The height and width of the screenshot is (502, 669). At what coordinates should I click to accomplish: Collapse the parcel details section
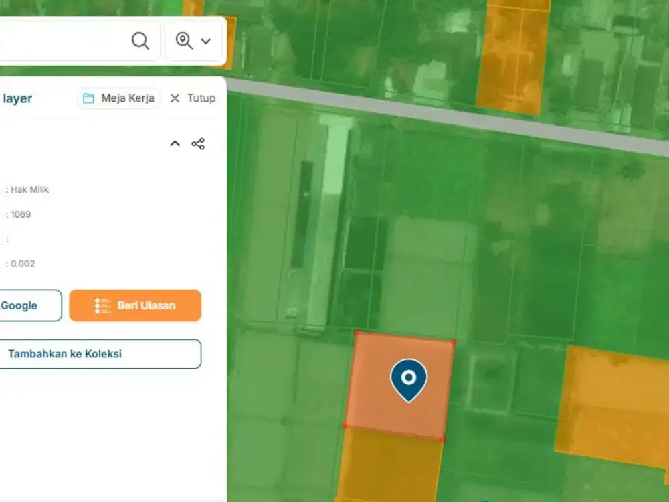[x=175, y=143]
